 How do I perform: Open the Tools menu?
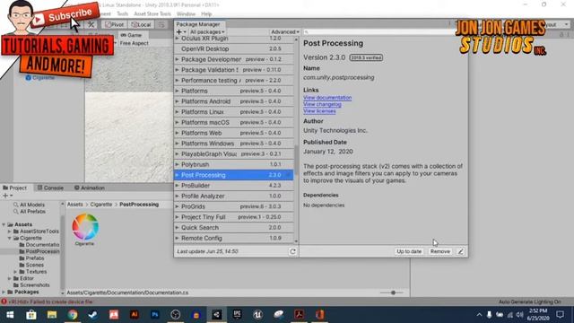tap(122, 14)
